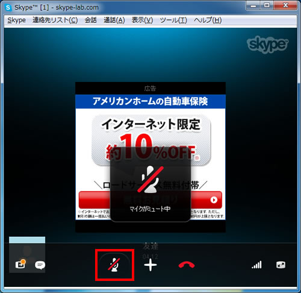Click the アメリカンホームの自動車保険 ad header
The width and height of the screenshot is (301, 293).
(x=150, y=101)
